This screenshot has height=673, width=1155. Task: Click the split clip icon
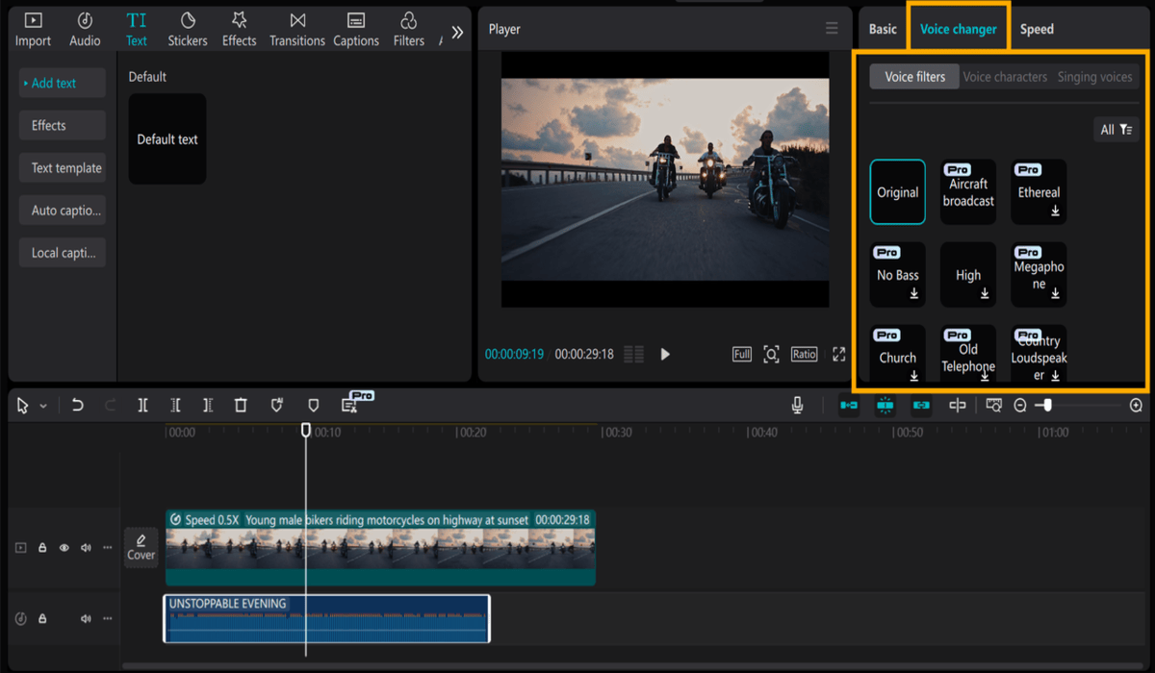(142, 406)
